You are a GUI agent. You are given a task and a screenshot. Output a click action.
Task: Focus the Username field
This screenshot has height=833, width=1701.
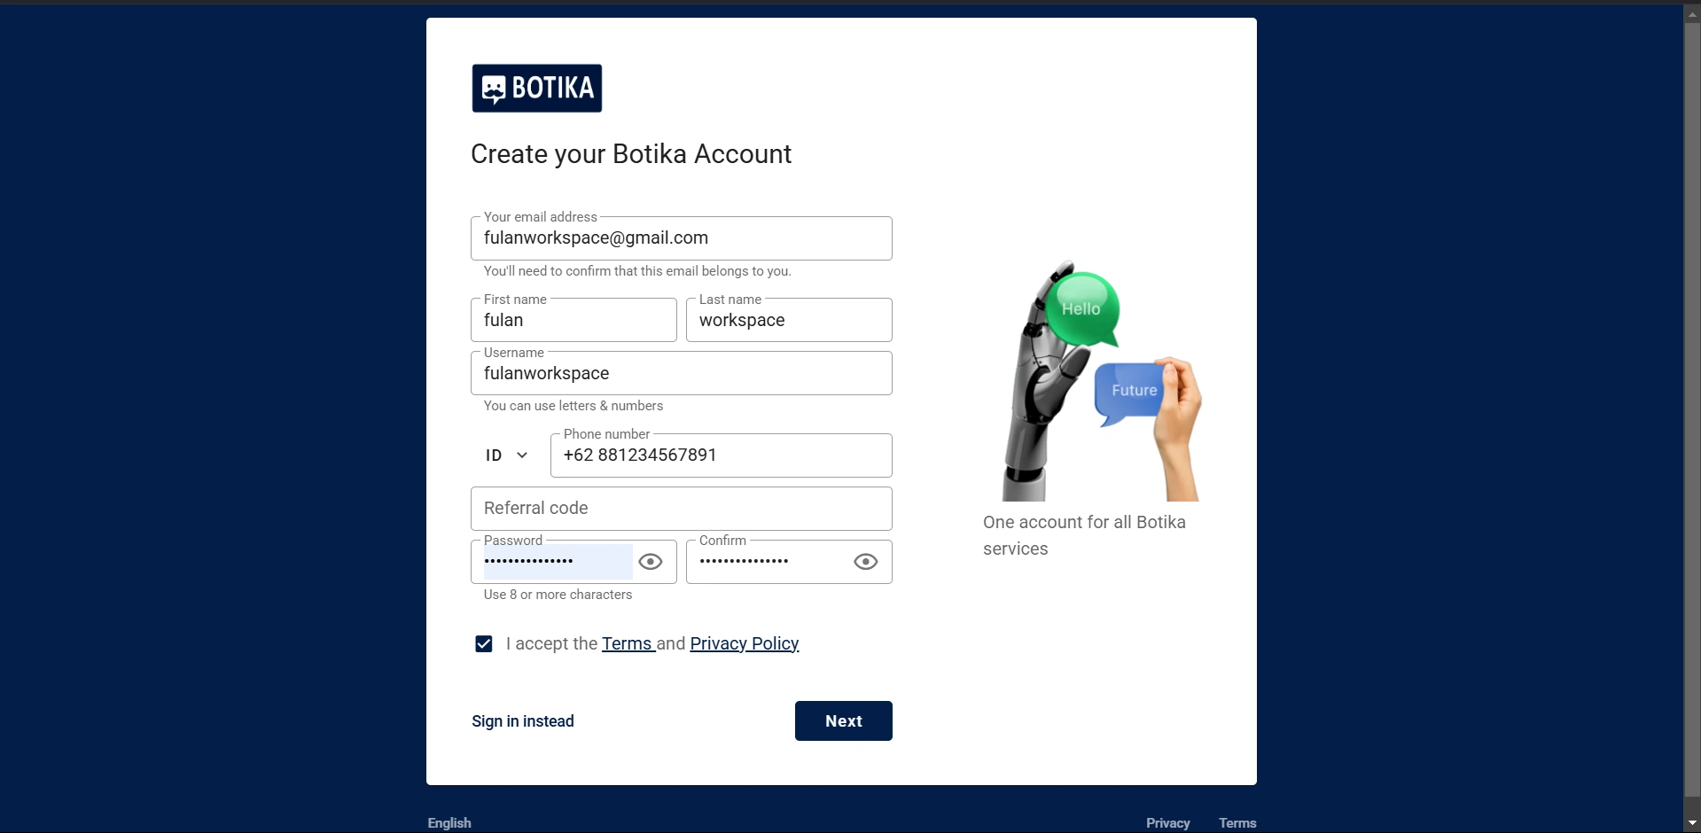(x=682, y=373)
